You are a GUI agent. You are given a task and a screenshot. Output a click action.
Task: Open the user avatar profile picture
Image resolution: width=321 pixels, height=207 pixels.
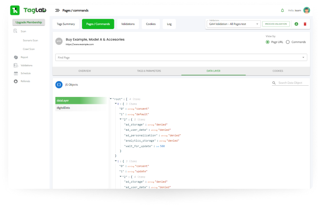[307, 10]
